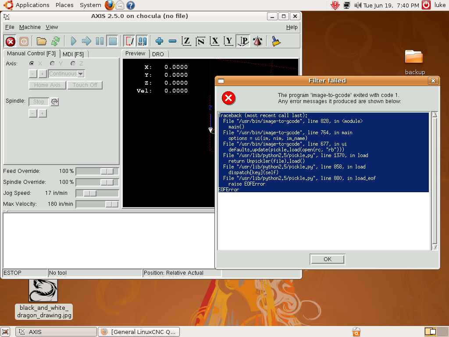Zoom out with the minus icon

point(172,42)
